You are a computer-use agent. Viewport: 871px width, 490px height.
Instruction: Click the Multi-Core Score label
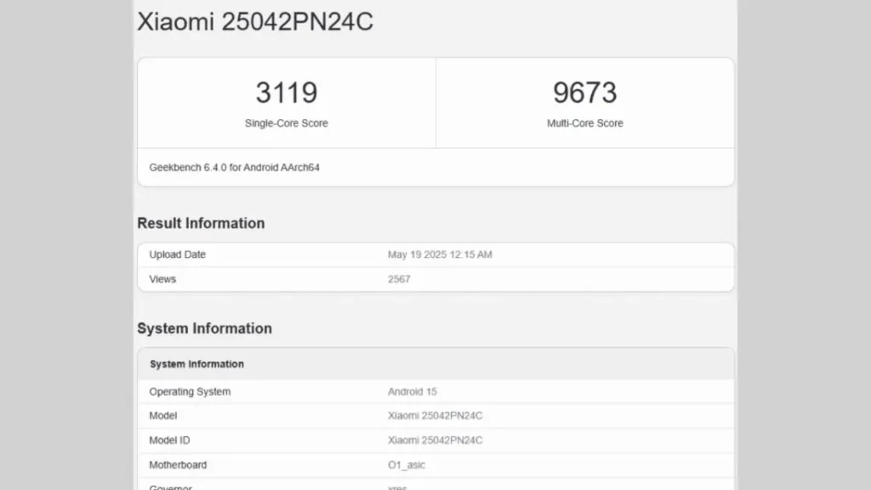tap(585, 123)
